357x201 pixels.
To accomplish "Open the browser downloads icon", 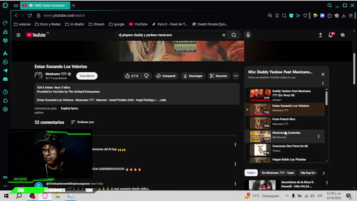I will (344, 16).
